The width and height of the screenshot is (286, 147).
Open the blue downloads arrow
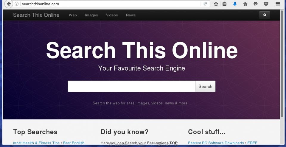pyautogui.click(x=235, y=4)
